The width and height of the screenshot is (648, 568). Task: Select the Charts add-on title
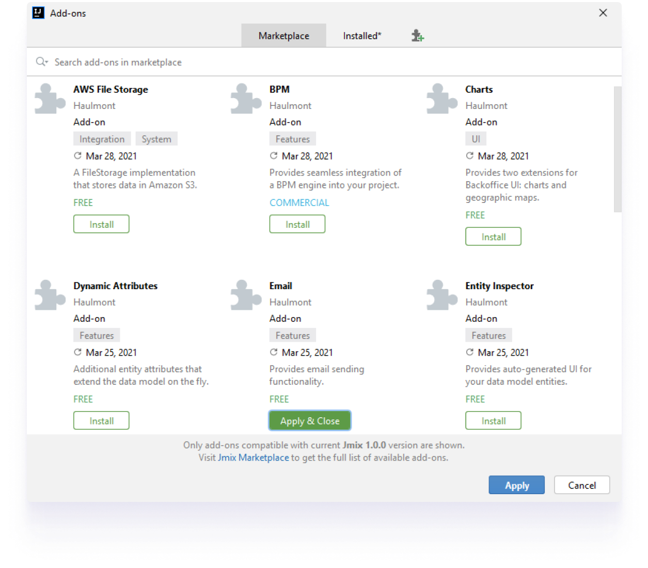tap(479, 89)
